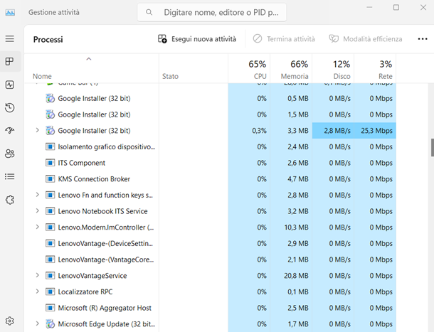The width and height of the screenshot is (434, 332).
Task: Expand Lenovo Fn and function keys process
Action: tap(38, 195)
